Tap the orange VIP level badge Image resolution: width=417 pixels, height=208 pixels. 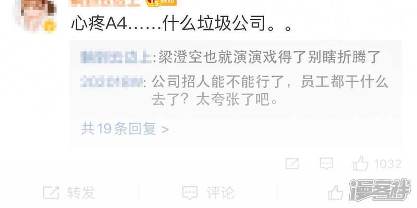tap(162, 3)
